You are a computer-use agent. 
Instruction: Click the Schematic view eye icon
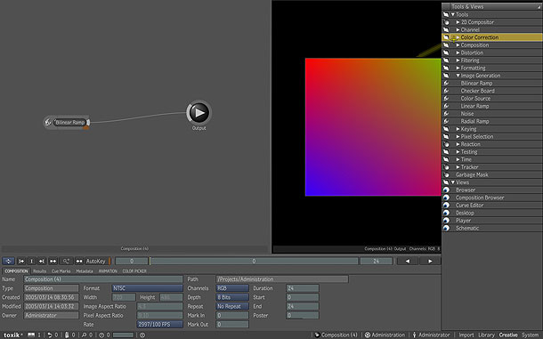(x=446, y=228)
